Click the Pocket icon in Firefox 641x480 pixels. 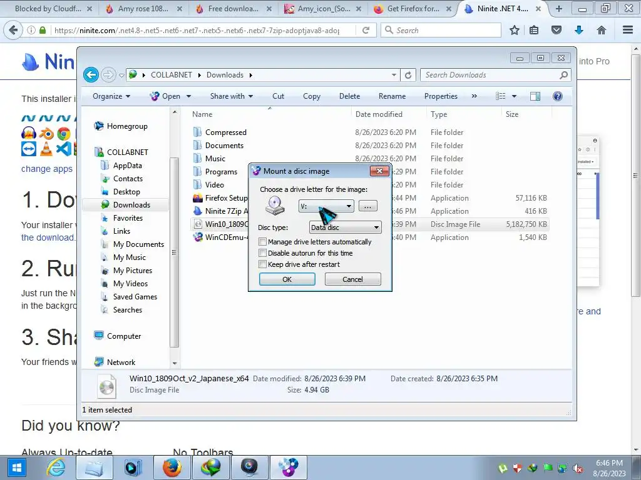coord(556,30)
